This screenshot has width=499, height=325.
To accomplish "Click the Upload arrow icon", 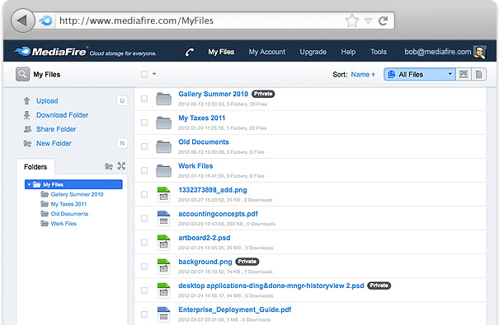I will 26,101.
